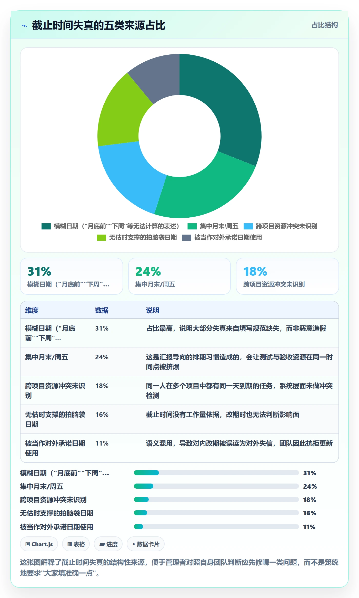Toggle the 跨项目资源冲突未识别 legend swatch
This screenshot has height=598, width=359.
point(248,226)
